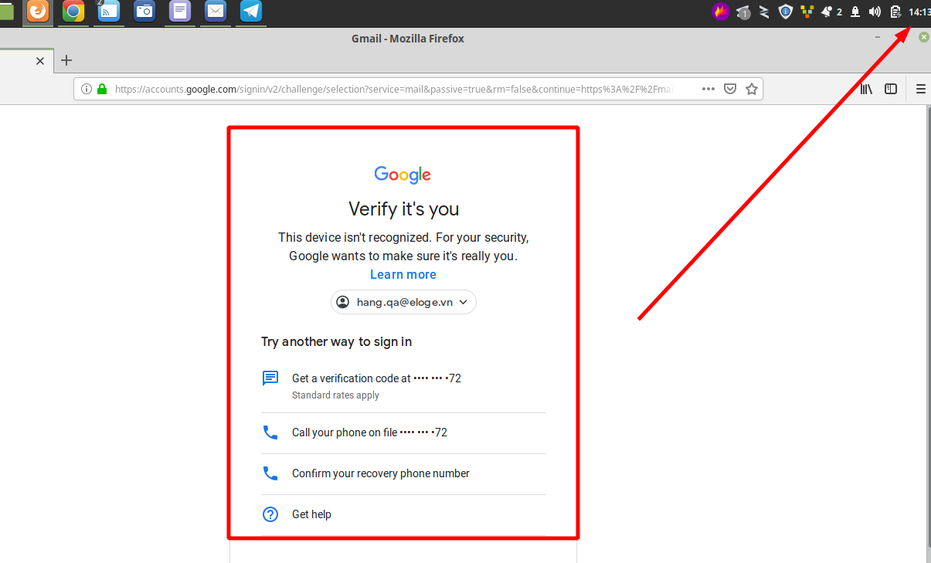Click the green padlock secure connection icon

pyautogui.click(x=102, y=89)
